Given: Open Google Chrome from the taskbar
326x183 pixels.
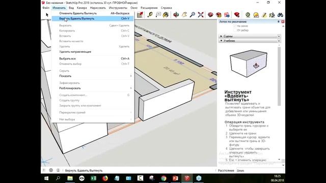Looking at the screenshot, I should 164,178.
